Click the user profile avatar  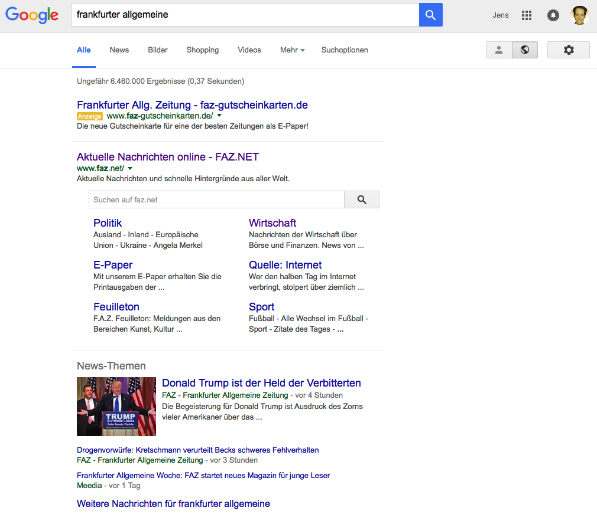tap(579, 15)
